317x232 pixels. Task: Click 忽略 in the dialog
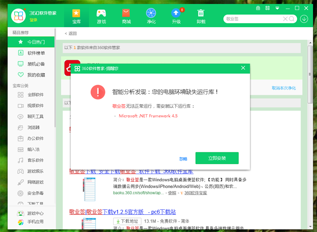183,159
